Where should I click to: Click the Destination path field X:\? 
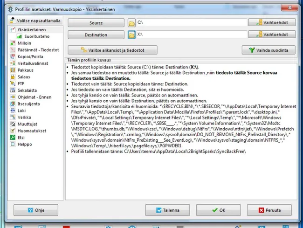pyautogui.click(x=192, y=35)
